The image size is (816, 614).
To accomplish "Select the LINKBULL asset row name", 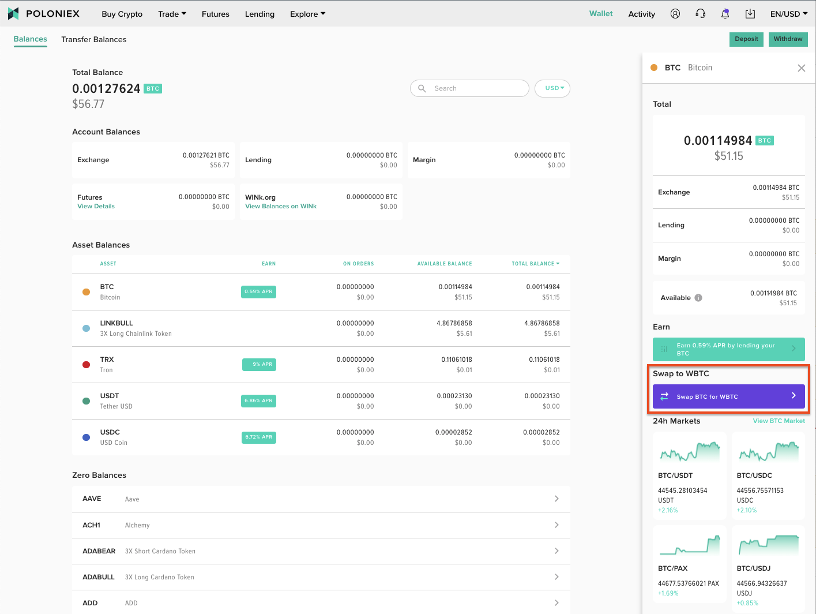I will click(116, 323).
